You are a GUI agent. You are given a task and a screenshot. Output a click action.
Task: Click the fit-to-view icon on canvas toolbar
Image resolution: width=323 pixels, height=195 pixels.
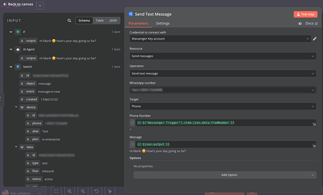57,191
